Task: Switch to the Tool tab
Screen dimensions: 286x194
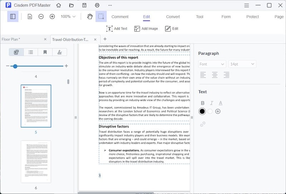Action: pyautogui.click(x=199, y=17)
